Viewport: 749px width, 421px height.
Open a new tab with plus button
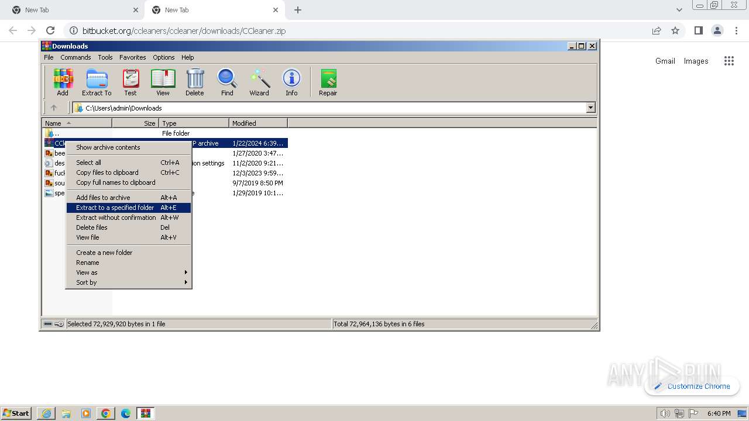click(298, 10)
